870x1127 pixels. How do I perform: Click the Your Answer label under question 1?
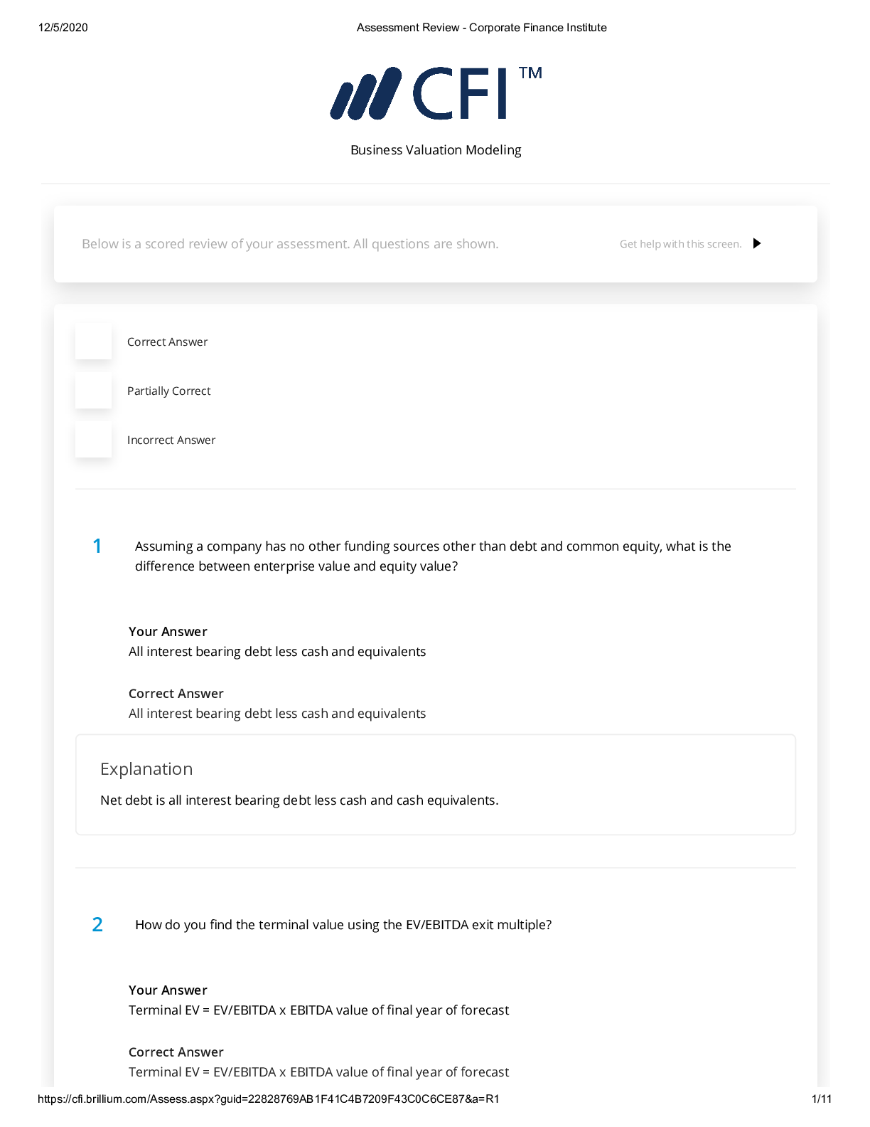pyautogui.click(x=168, y=632)
